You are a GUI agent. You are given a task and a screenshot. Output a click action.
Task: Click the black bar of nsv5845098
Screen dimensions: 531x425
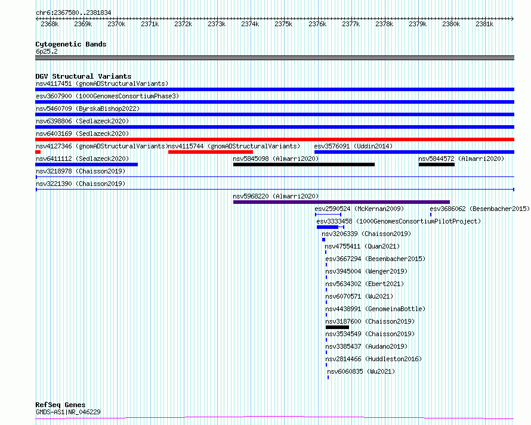(x=304, y=165)
